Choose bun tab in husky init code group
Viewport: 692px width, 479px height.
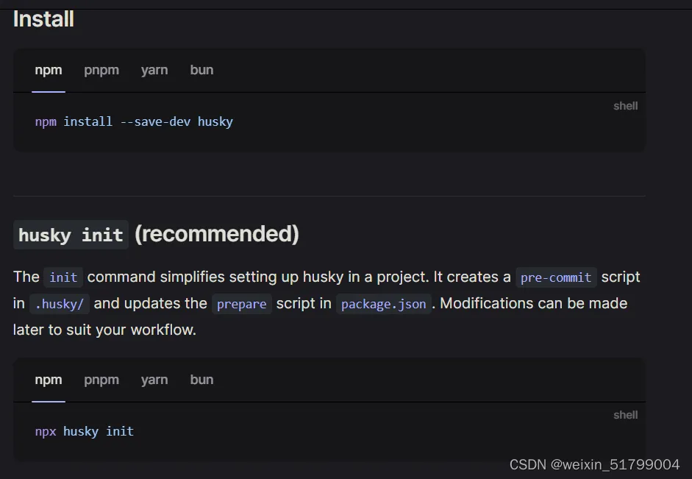point(201,380)
